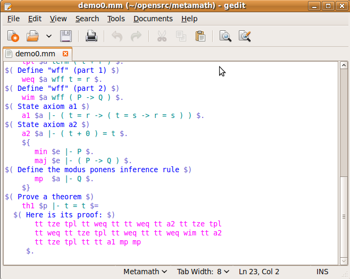
Task: Click the Print icon
Action: pos(91,36)
